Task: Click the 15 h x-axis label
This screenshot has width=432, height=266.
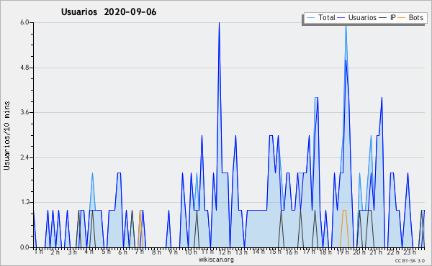Action: [x=275, y=252]
